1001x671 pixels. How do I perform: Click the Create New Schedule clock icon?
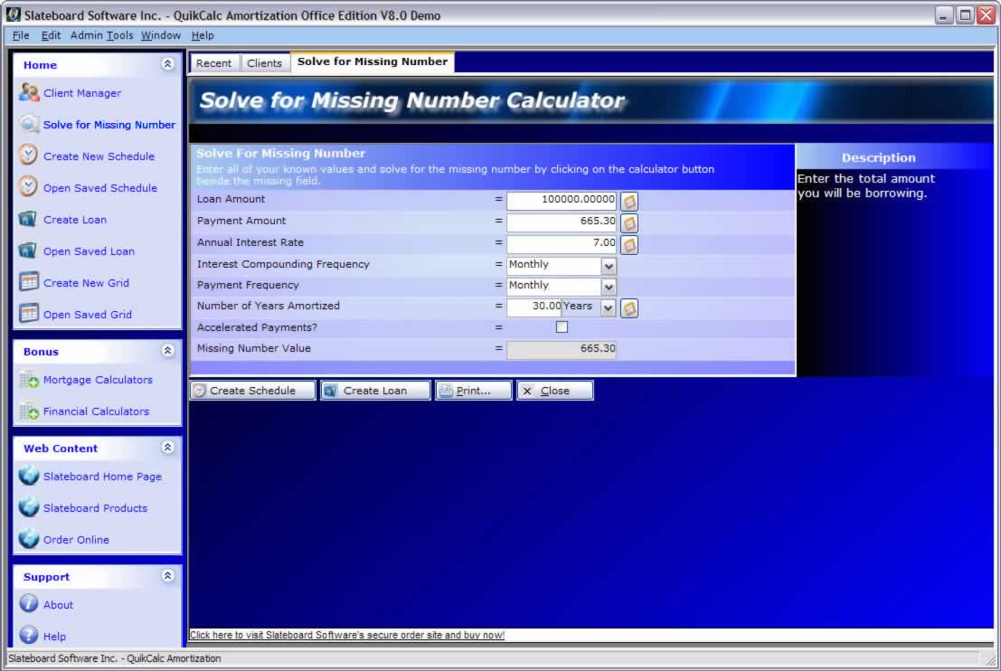point(29,156)
